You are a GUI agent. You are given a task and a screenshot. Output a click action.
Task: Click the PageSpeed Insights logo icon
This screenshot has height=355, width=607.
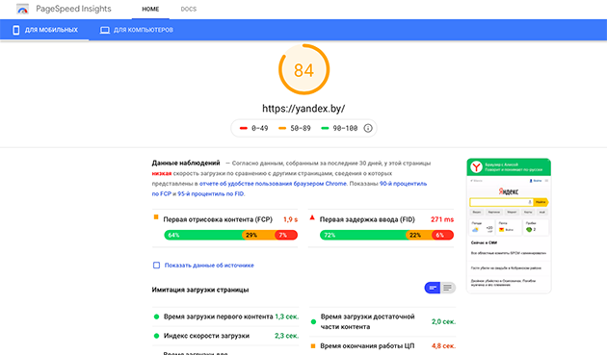click(x=22, y=9)
